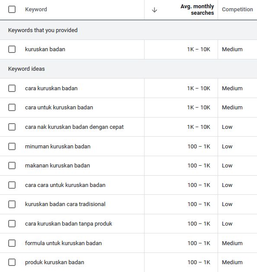The height and width of the screenshot is (272, 257).
Task: Click the Competition column header
Action: click(237, 10)
